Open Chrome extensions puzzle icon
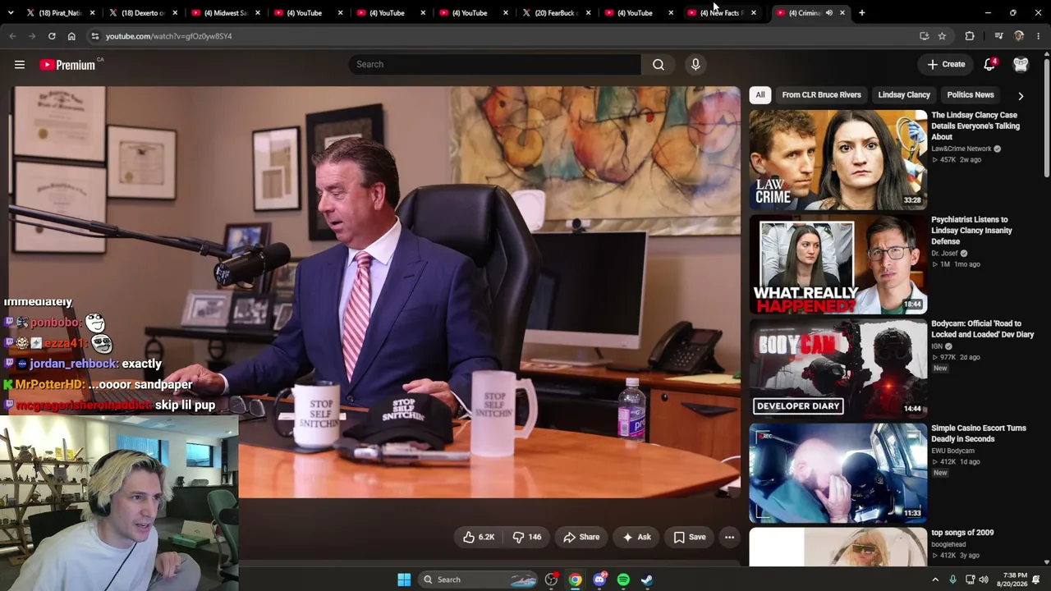 (x=970, y=36)
